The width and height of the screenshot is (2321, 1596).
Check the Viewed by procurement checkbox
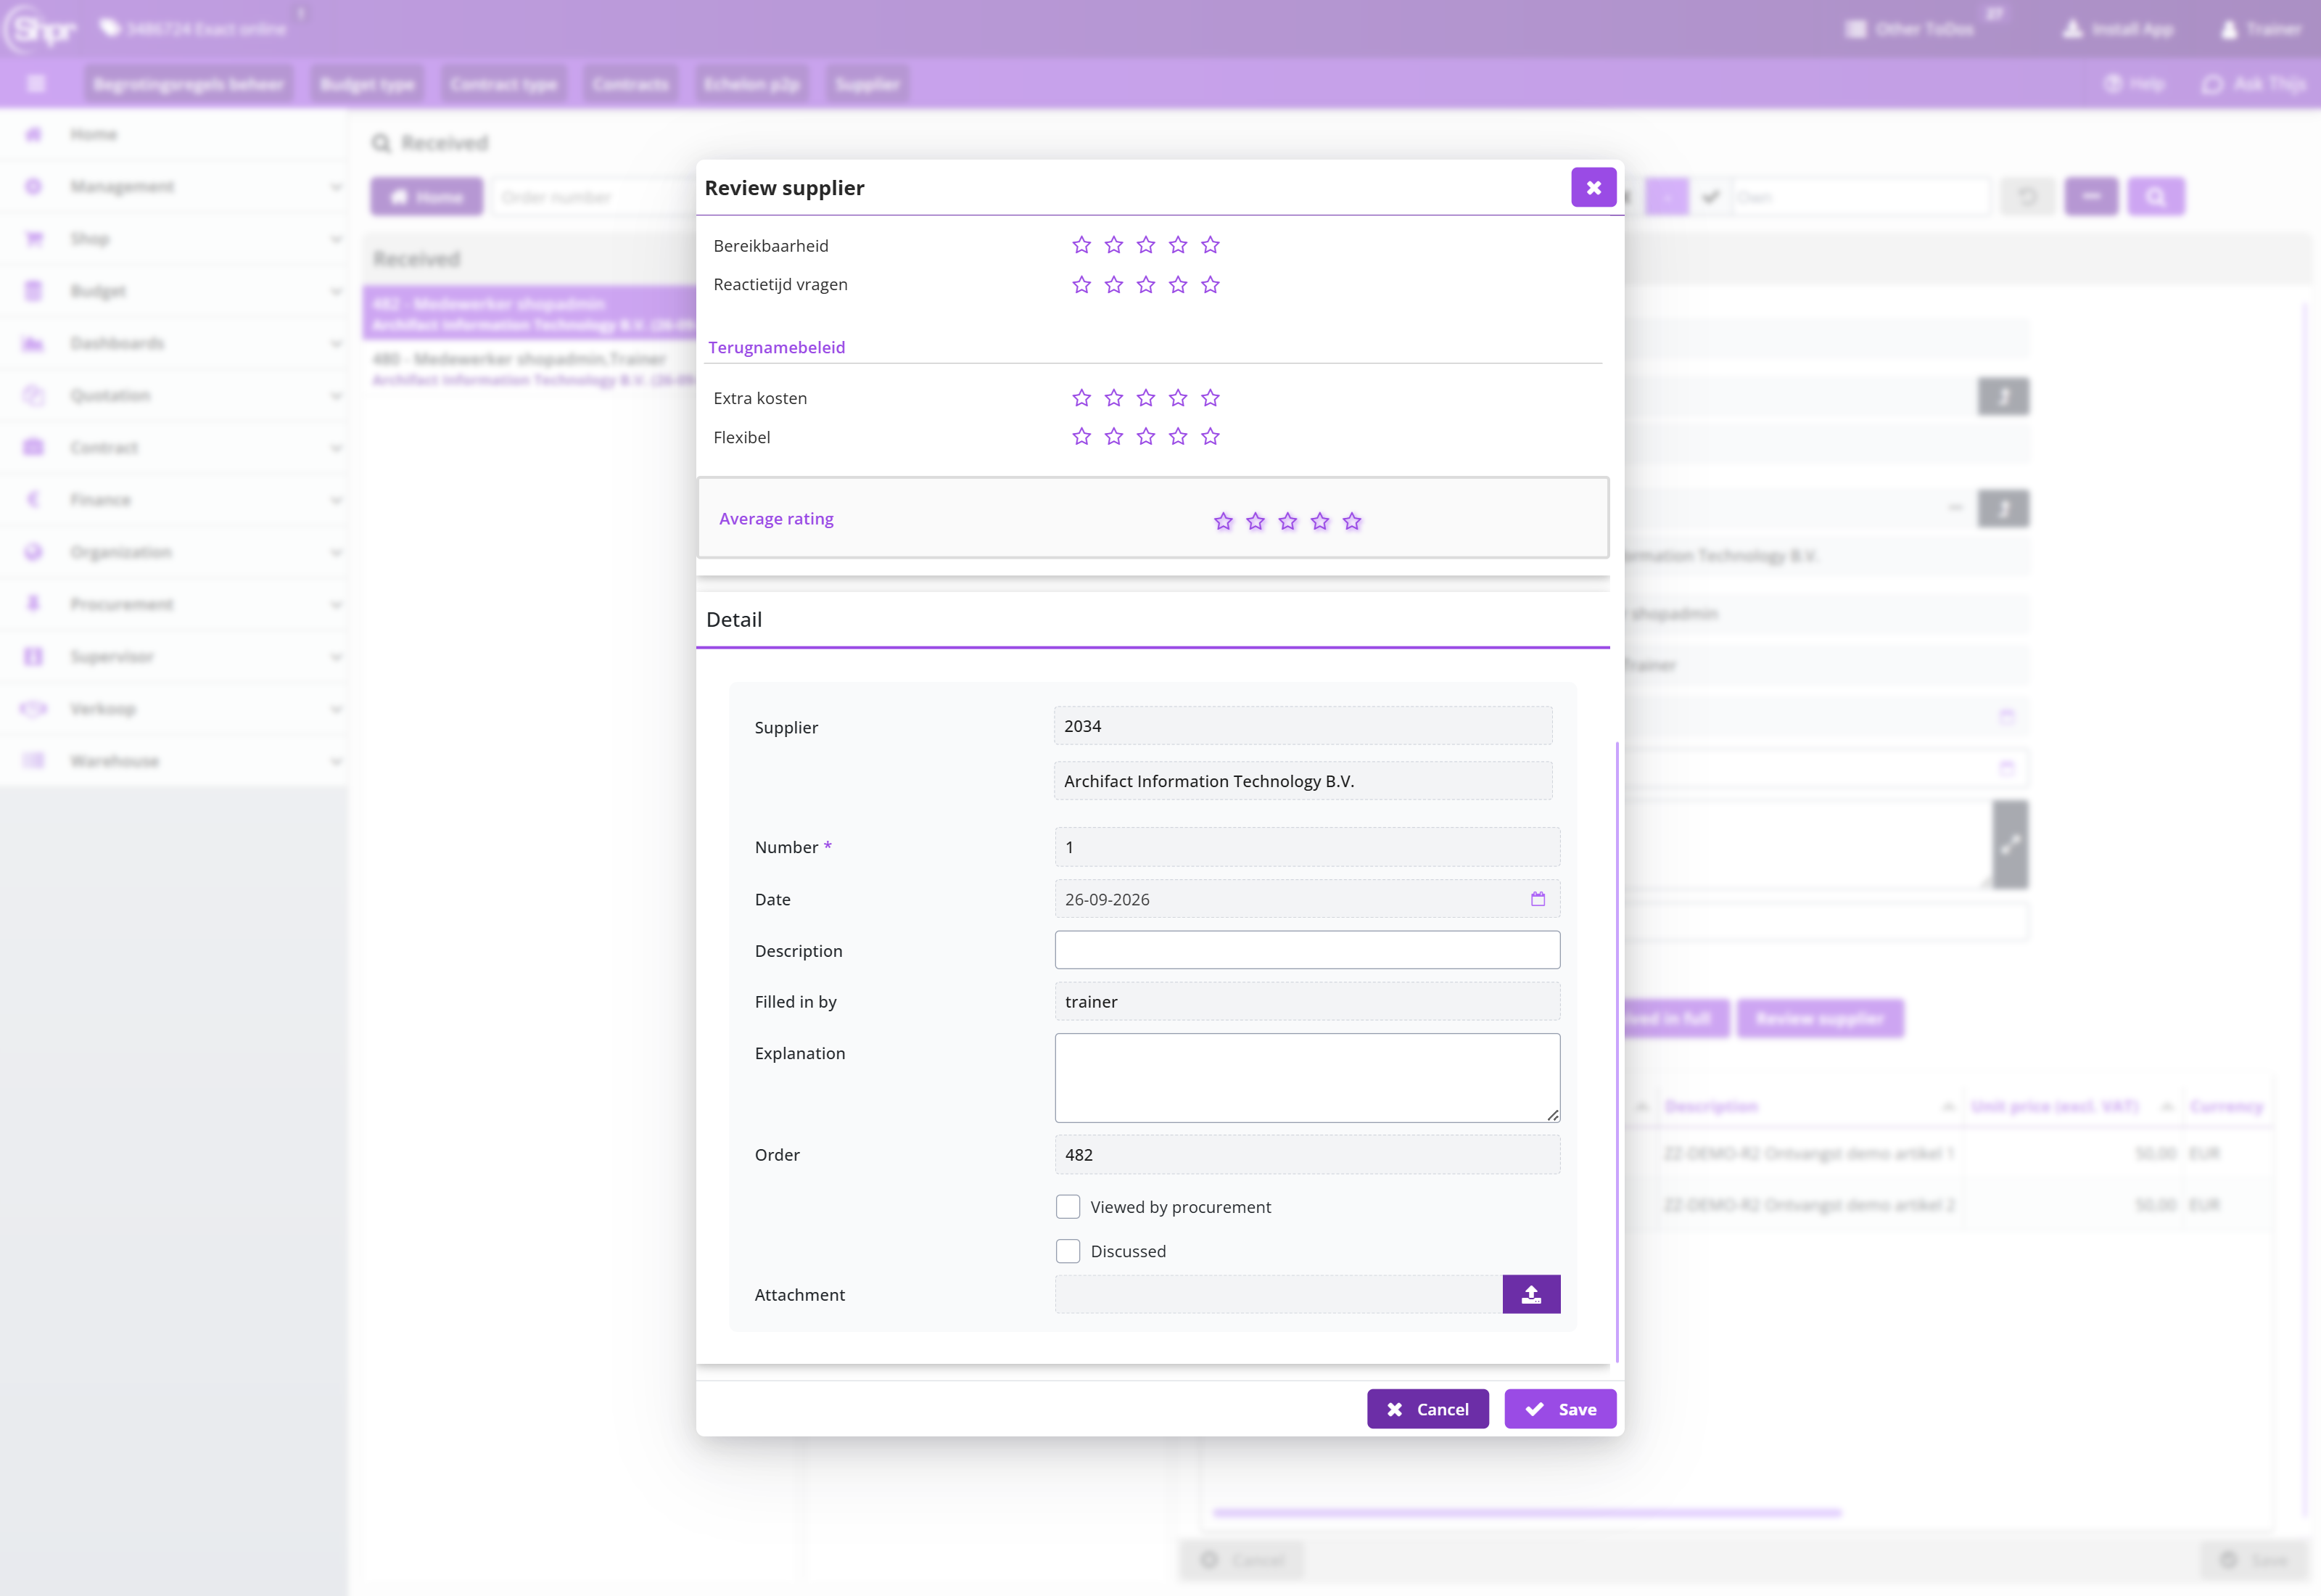(1068, 1207)
